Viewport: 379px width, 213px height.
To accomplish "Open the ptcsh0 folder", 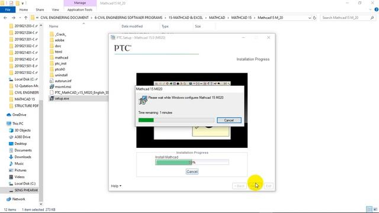I will coord(57,69).
